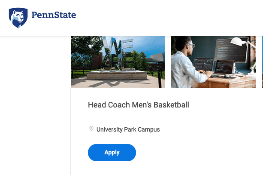Open the programmer at desk photo

213,62
